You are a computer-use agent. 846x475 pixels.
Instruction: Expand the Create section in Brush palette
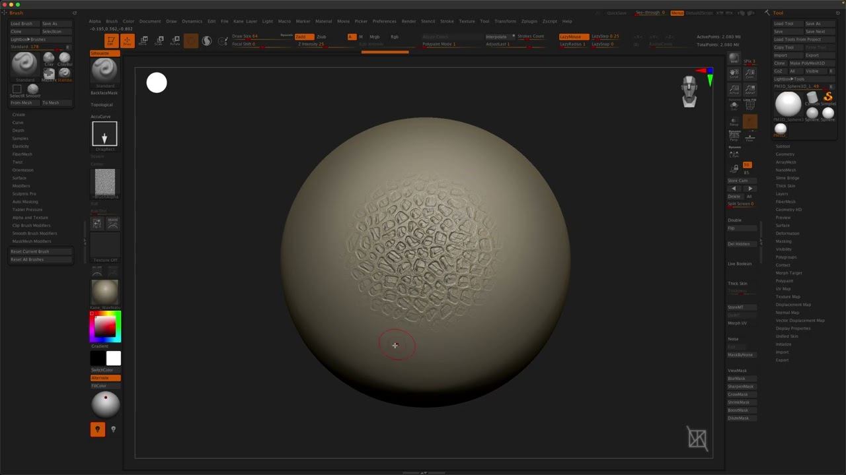click(x=19, y=115)
